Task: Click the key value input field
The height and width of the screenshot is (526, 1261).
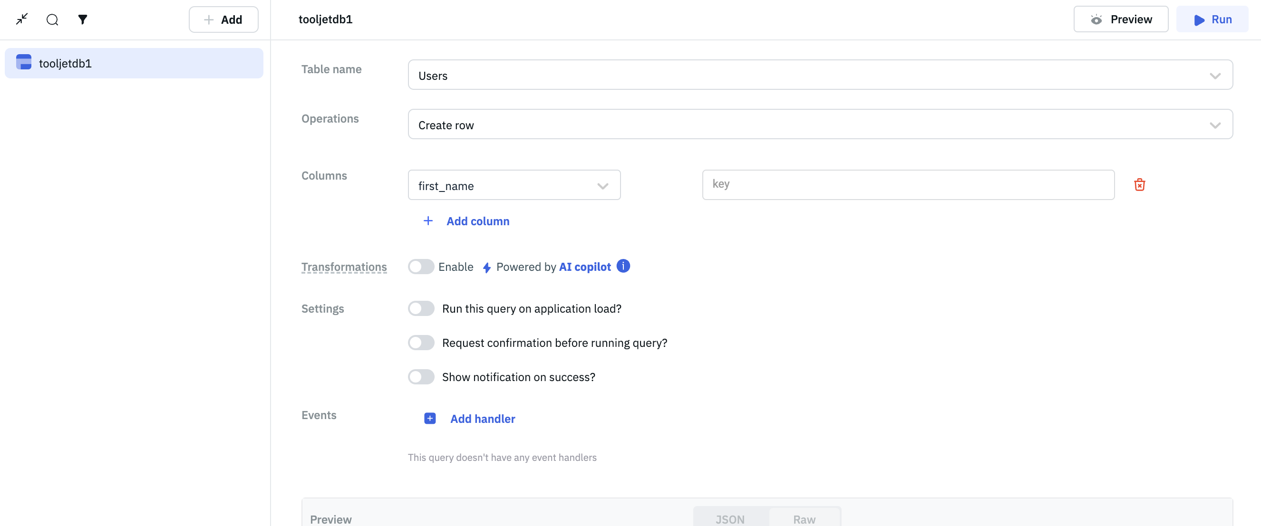Action: 908,184
